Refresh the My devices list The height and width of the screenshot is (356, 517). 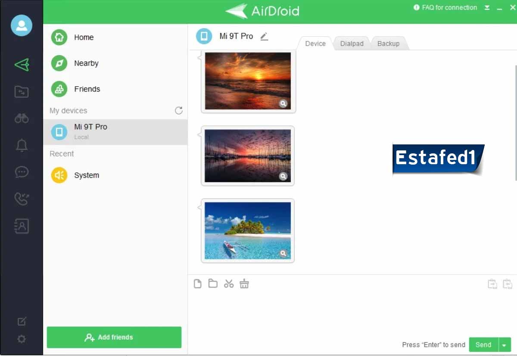click(179, 111)
